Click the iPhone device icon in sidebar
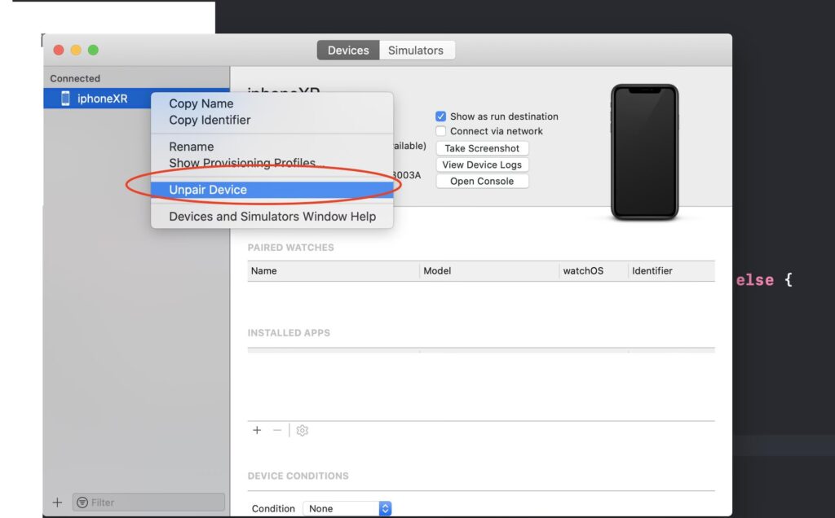 (x=65, y=99)
